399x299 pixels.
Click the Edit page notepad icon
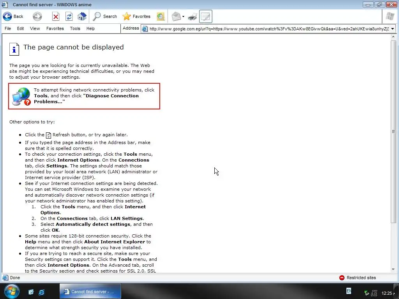coord(206,16)
